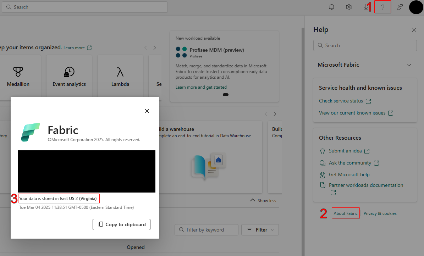
Task: Click the Opened column header
Action: [x=136, y=247]
